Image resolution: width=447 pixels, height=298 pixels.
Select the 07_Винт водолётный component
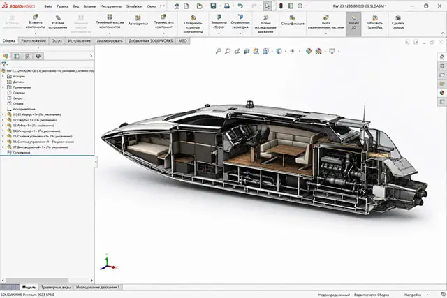coord(41,147)
